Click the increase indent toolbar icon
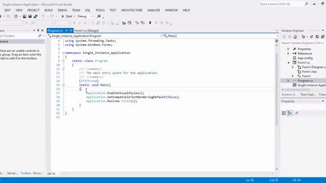 click(129, 23)
